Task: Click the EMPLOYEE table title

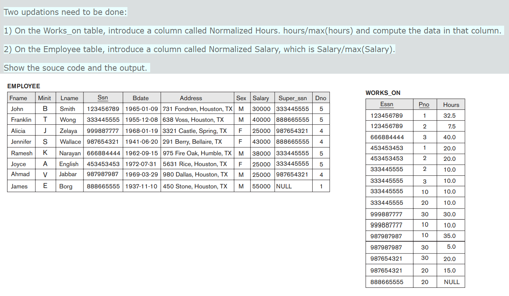Action: tap(23, 86)
